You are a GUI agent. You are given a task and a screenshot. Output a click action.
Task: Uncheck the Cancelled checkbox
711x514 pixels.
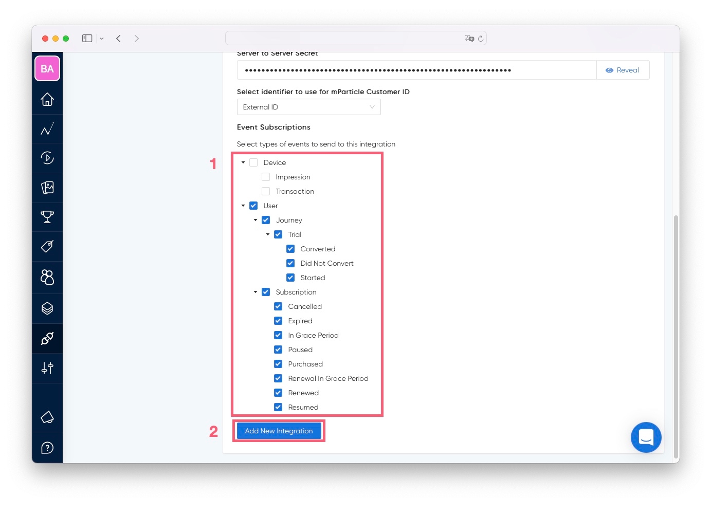tap(278, 306)
